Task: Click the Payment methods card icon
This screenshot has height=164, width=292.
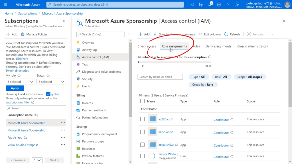Action: point(78,110)
